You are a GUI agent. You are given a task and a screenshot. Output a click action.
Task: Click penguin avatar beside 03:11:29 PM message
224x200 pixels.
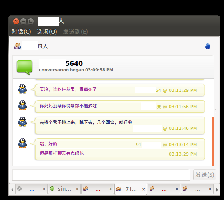(22, 89)
